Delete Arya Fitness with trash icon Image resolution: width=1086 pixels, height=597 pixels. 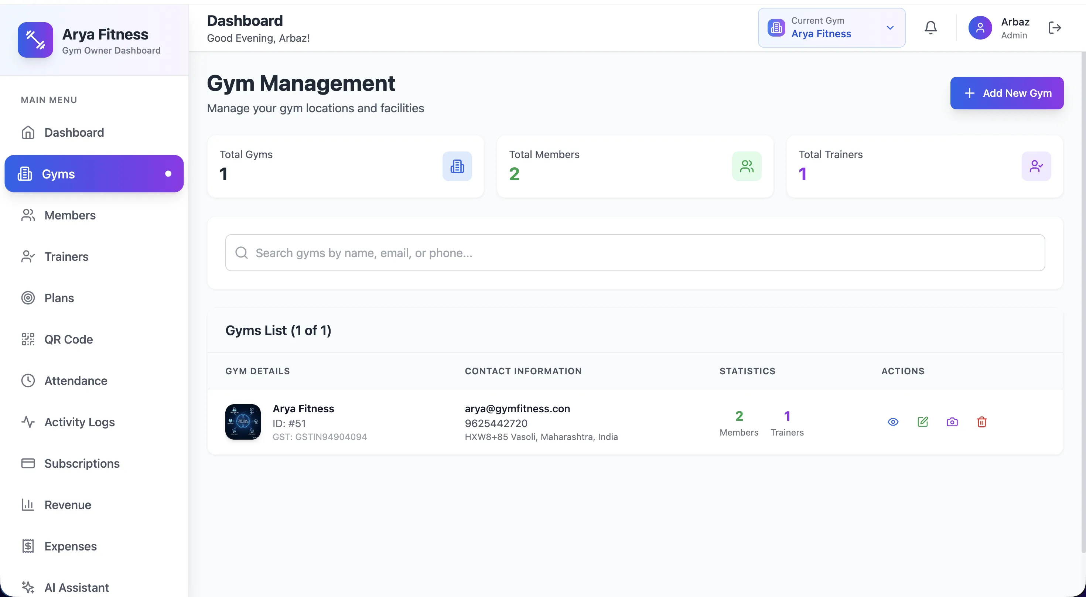(981, 422)
